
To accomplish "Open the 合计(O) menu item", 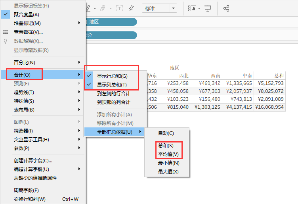I will pos(43,75).
